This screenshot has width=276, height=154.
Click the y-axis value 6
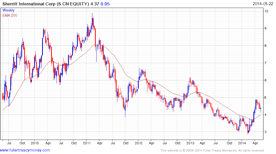pos(265,80)
